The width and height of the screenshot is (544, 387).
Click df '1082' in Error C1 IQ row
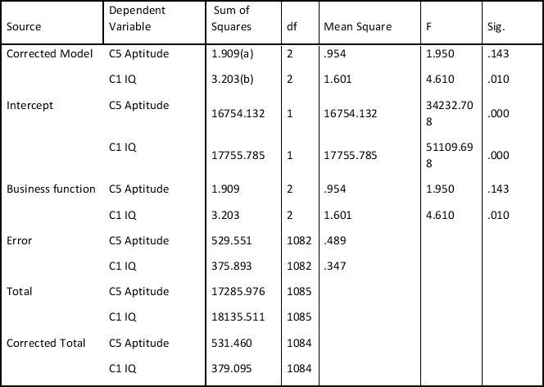pos(299,266)
